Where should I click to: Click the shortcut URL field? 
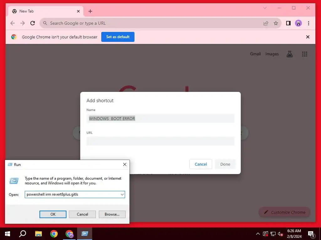(160, 141)
